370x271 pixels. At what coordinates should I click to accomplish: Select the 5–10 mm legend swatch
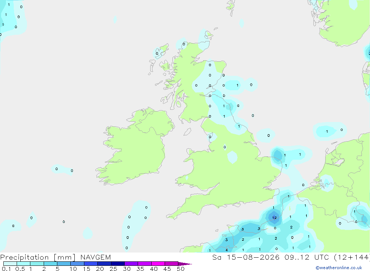tap(64, 264)
